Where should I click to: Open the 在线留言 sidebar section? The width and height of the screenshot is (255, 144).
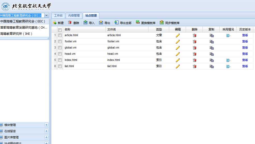(x=24, y=131)
